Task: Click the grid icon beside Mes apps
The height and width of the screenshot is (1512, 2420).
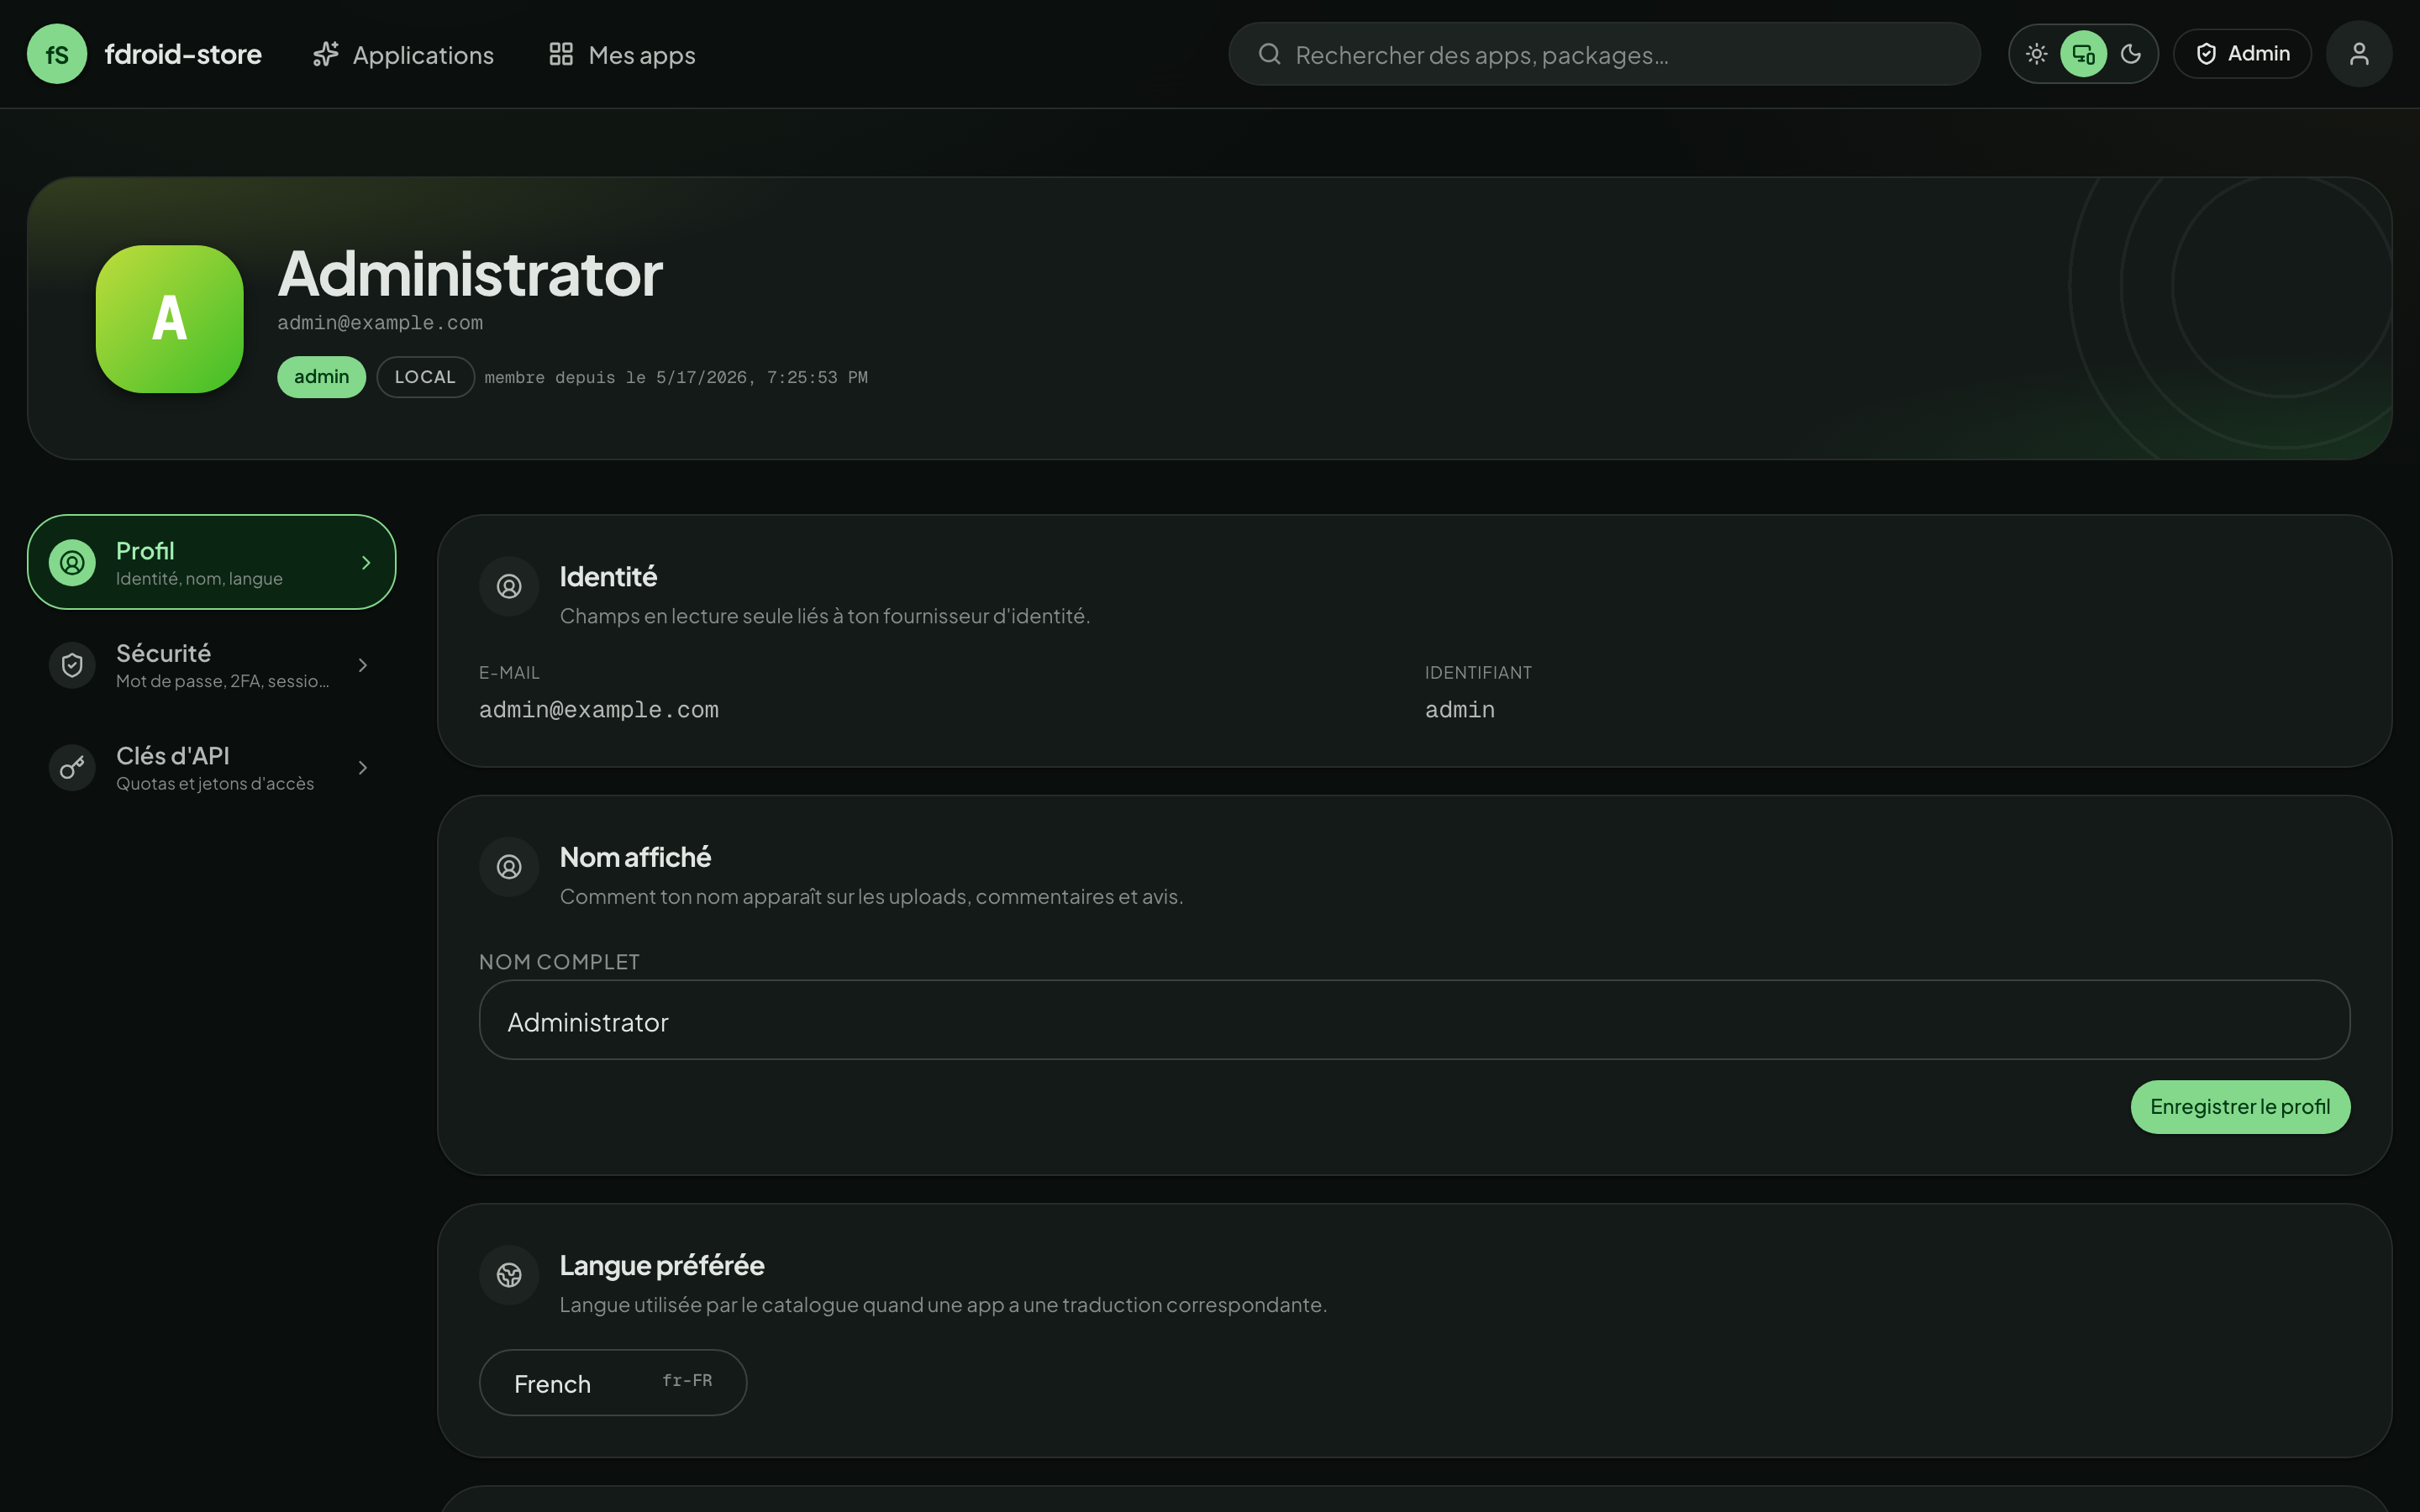Action: 561,54
